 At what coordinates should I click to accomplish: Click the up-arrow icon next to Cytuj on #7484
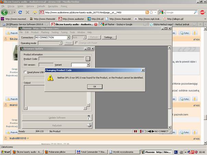point(195,33)
